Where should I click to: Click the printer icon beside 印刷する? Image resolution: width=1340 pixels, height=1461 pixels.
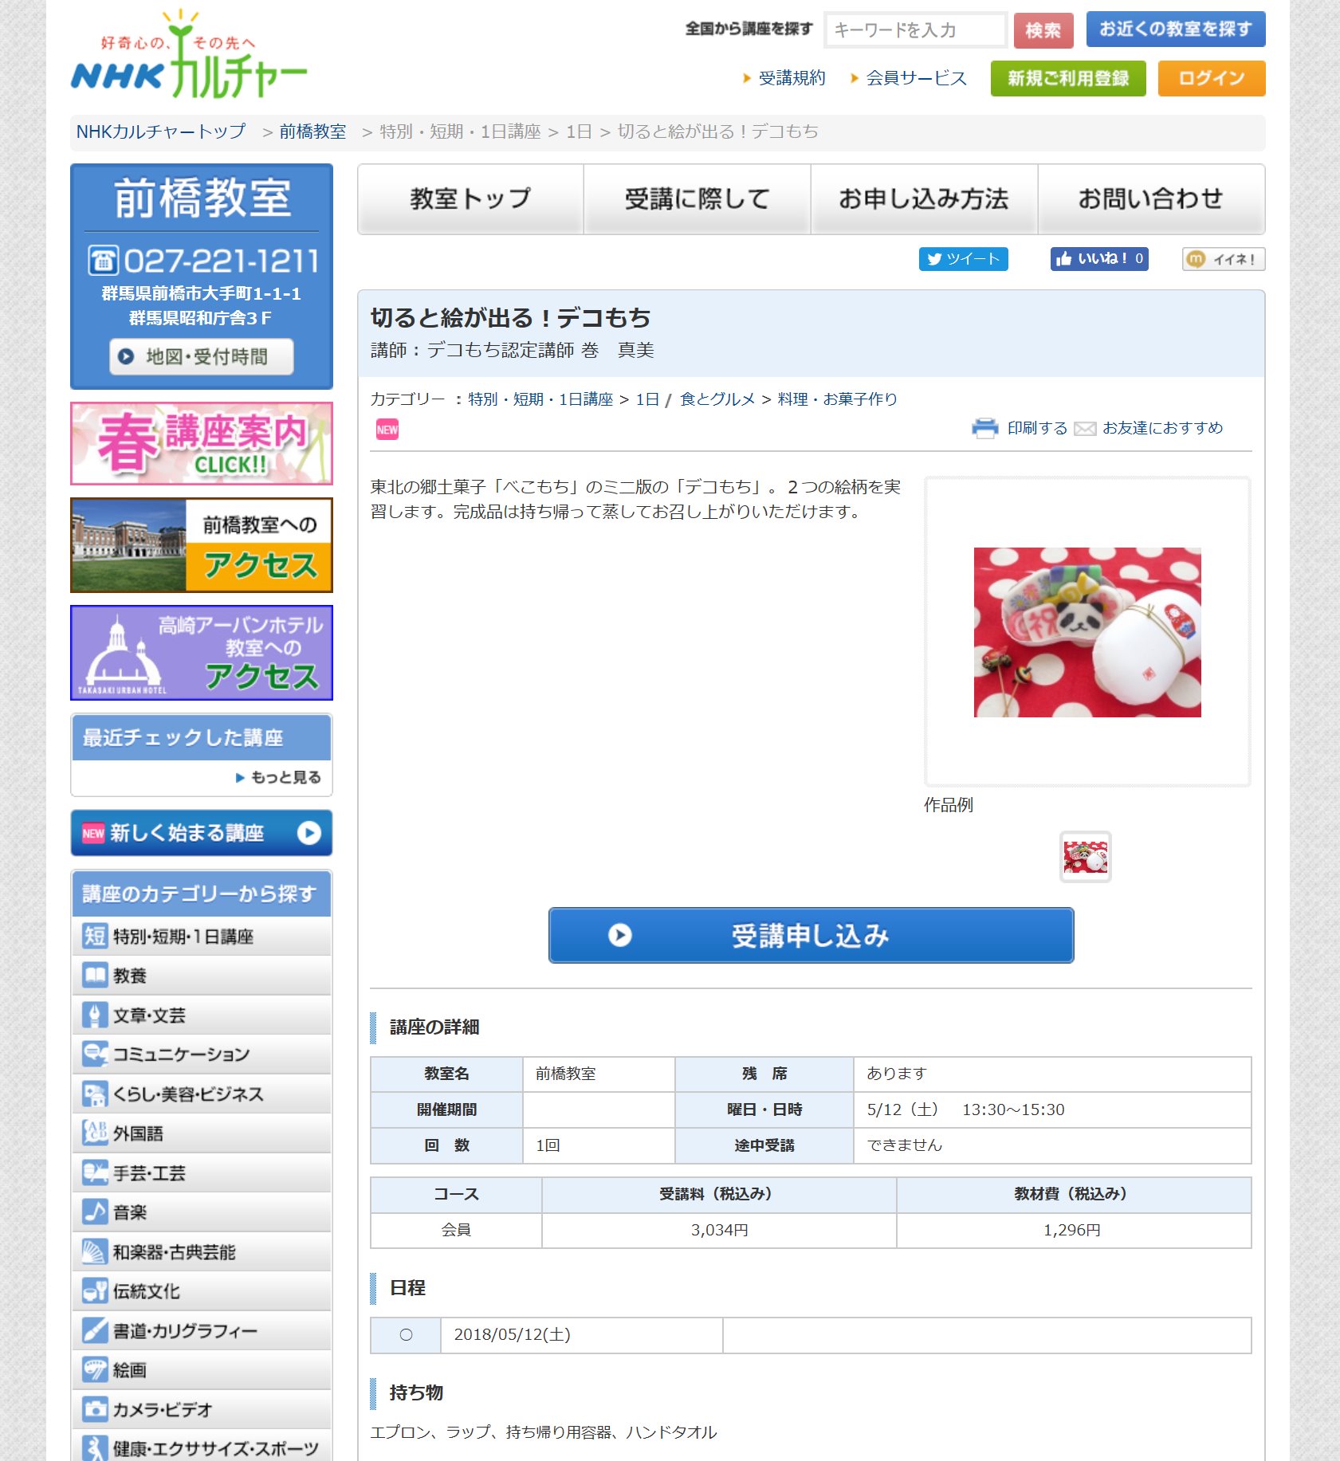click(985, 428)
